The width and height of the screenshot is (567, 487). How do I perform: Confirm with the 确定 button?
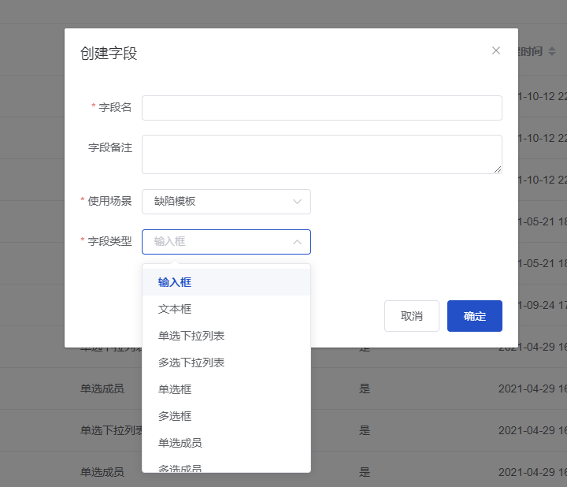(475, 316)
